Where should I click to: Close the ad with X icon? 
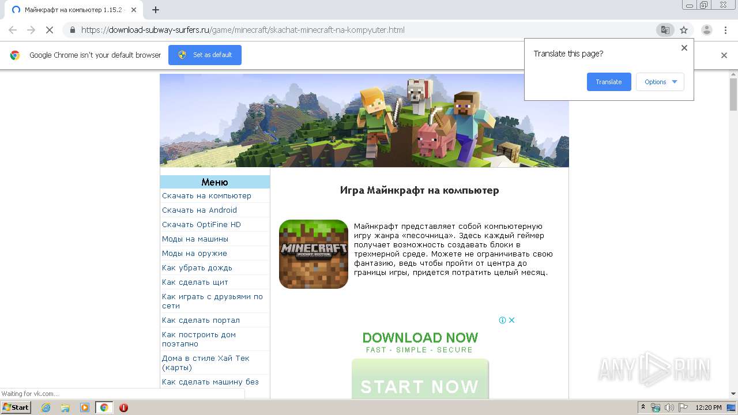click(x=511, y=320)
